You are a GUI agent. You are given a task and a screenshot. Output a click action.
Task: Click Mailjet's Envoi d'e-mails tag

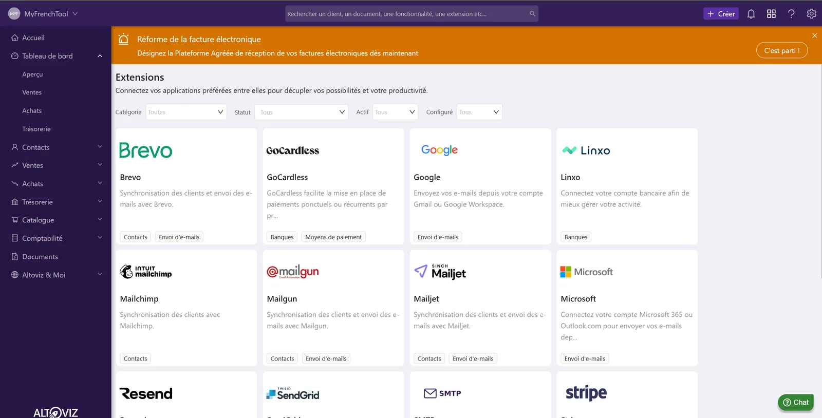click(473, 358)
